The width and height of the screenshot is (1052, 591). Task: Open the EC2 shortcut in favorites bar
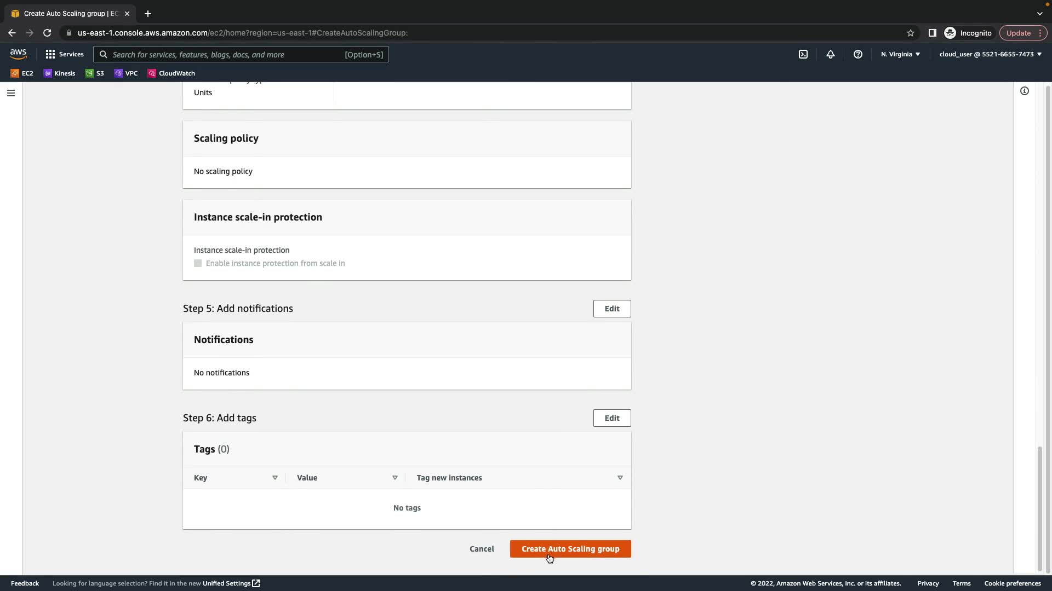(x=22, y=73)
